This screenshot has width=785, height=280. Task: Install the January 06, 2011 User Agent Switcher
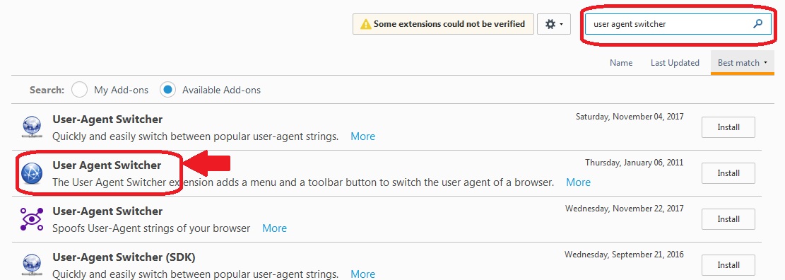(x=728, y=173)
